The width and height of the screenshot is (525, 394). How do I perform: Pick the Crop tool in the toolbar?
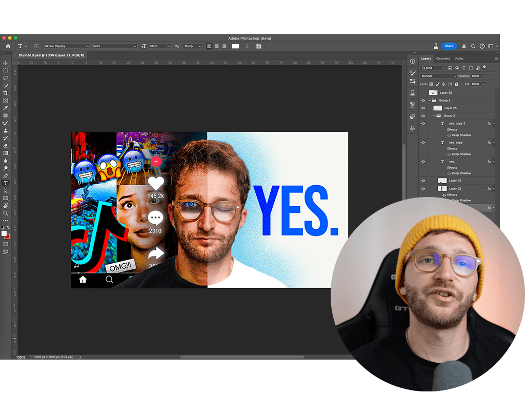point(6,93)
